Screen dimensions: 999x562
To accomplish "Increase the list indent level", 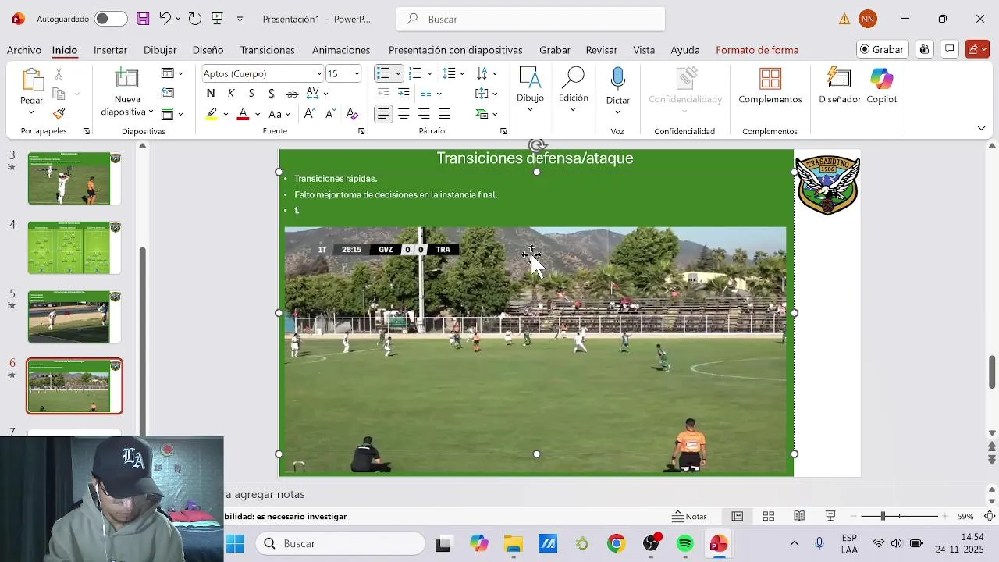I will click(404, 94).
